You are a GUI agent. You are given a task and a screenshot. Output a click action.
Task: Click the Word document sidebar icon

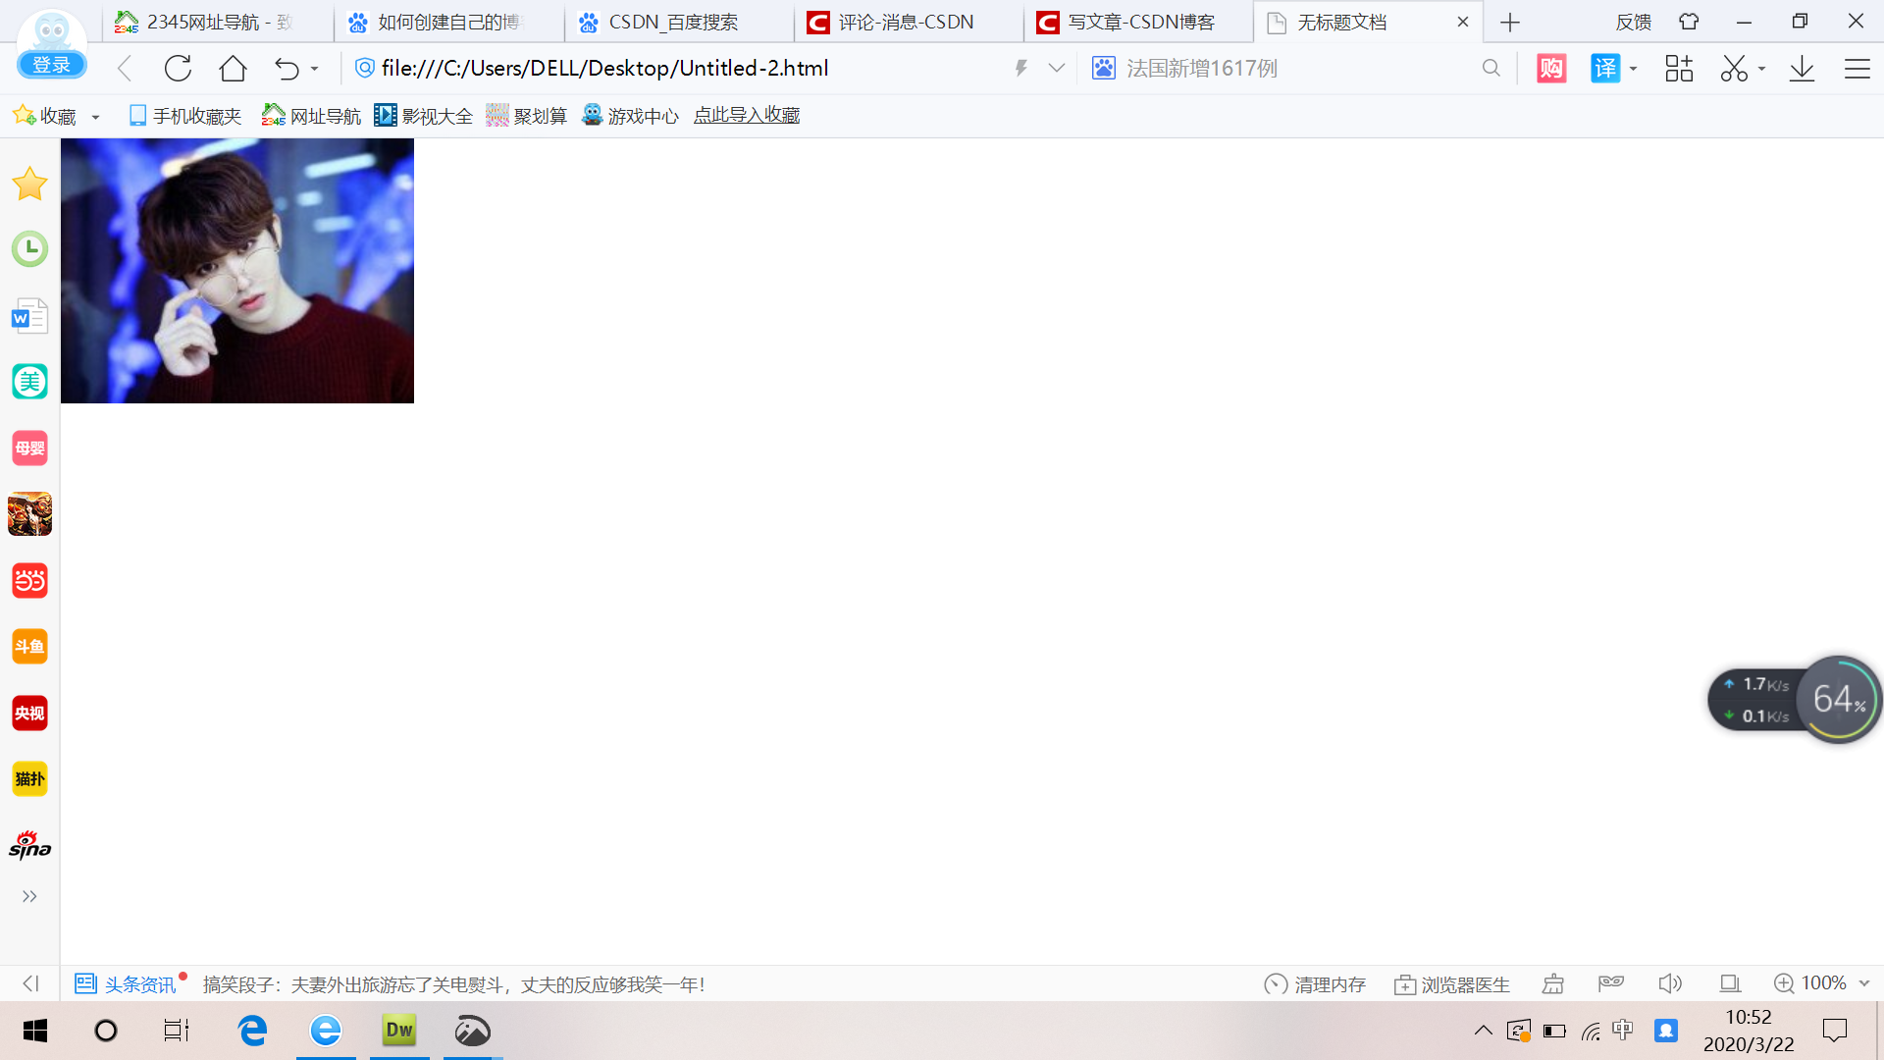(x=29, y=316)
